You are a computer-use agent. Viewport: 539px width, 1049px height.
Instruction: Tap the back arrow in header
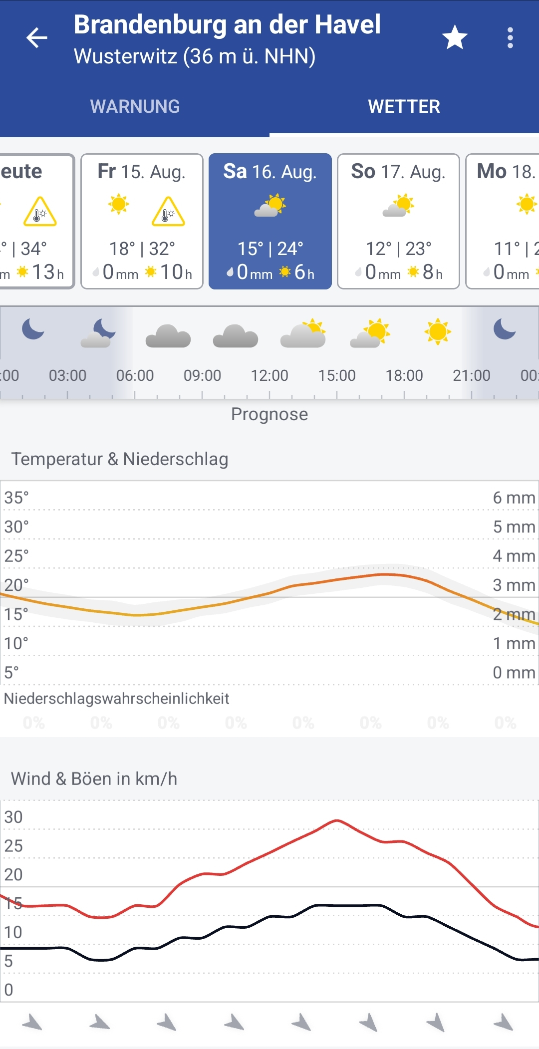point(36,37)
